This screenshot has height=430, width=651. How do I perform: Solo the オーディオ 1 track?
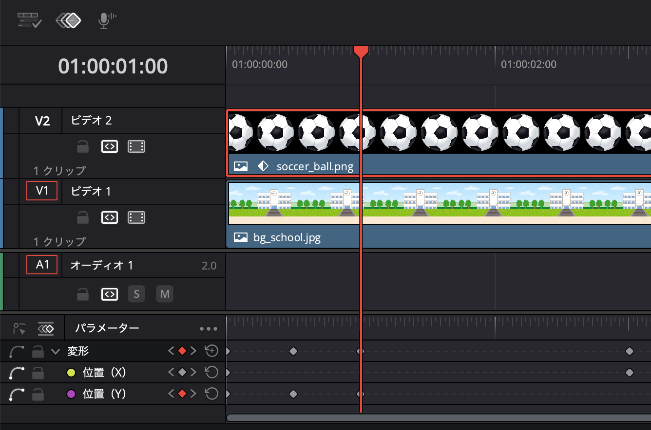click(136, 294)
